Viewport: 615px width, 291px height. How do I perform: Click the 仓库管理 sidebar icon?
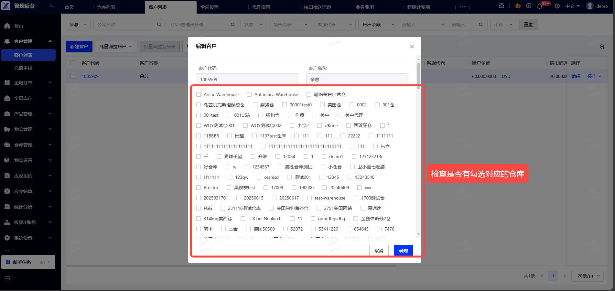pyautogui.click(x=7, y=145)
